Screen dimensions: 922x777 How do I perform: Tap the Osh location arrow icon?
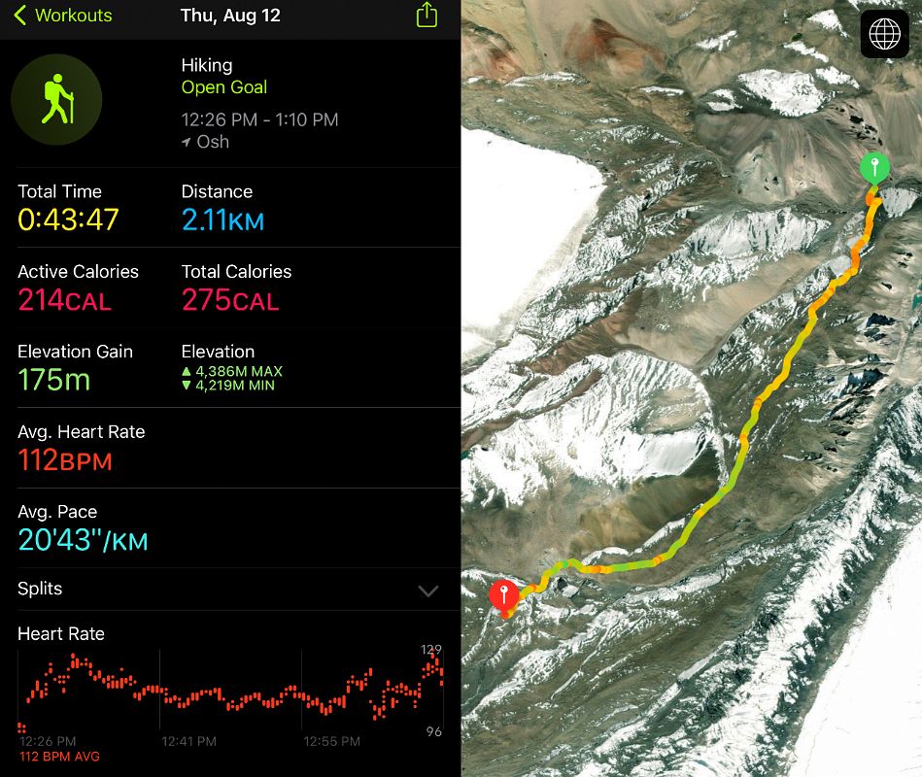pos(187,142)
